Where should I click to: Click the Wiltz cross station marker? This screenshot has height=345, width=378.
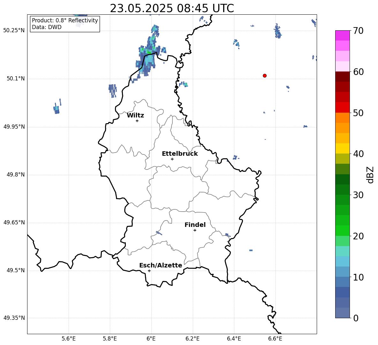137,121
